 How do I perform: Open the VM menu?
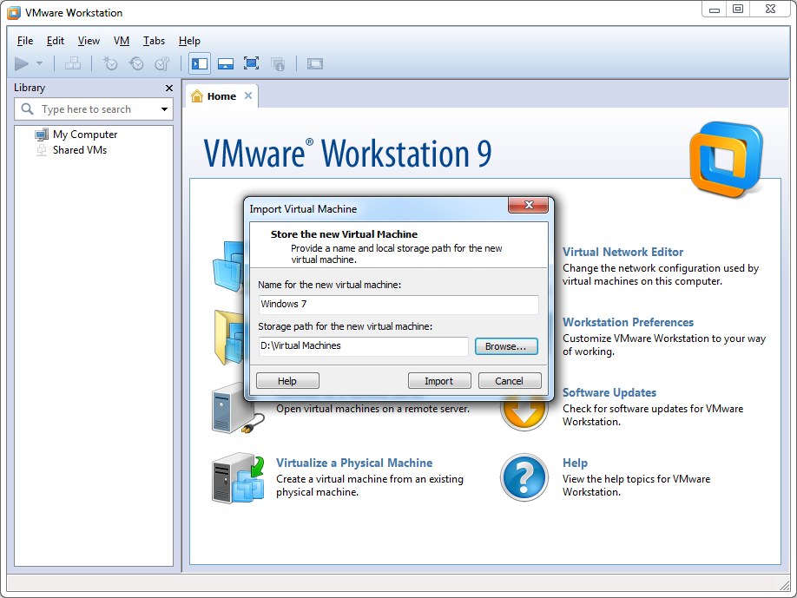[122, 41]
